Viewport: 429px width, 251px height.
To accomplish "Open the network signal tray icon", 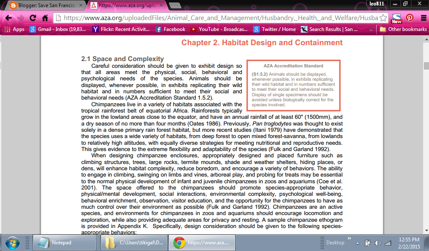I will (388, 243).
